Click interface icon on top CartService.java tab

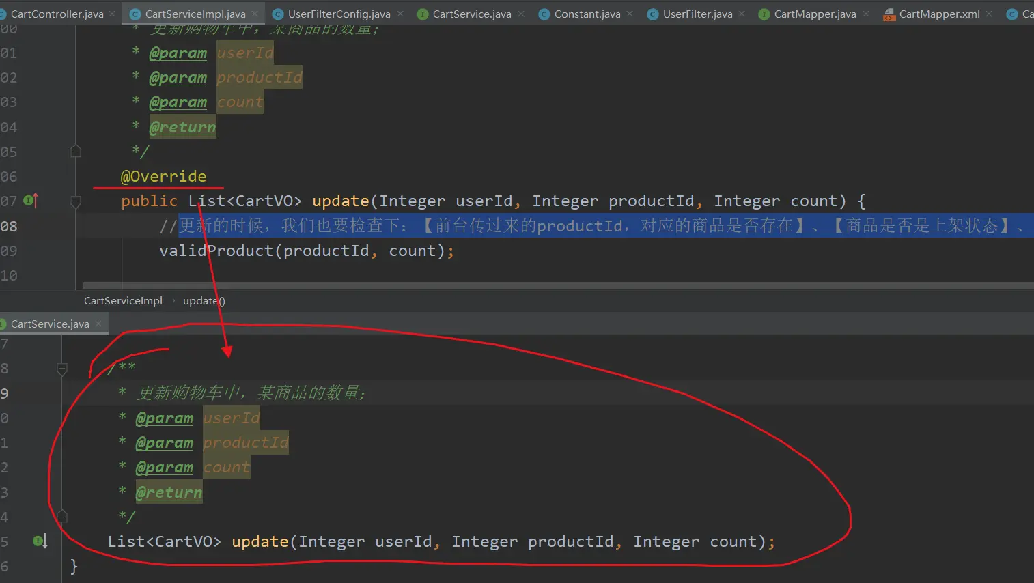(423, 14)
